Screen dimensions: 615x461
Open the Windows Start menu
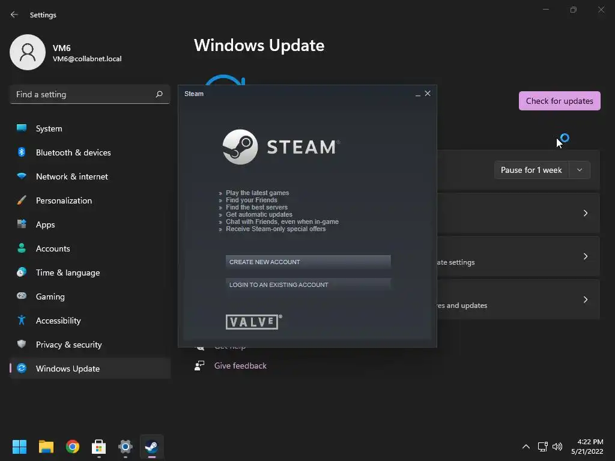click(19, 447)
